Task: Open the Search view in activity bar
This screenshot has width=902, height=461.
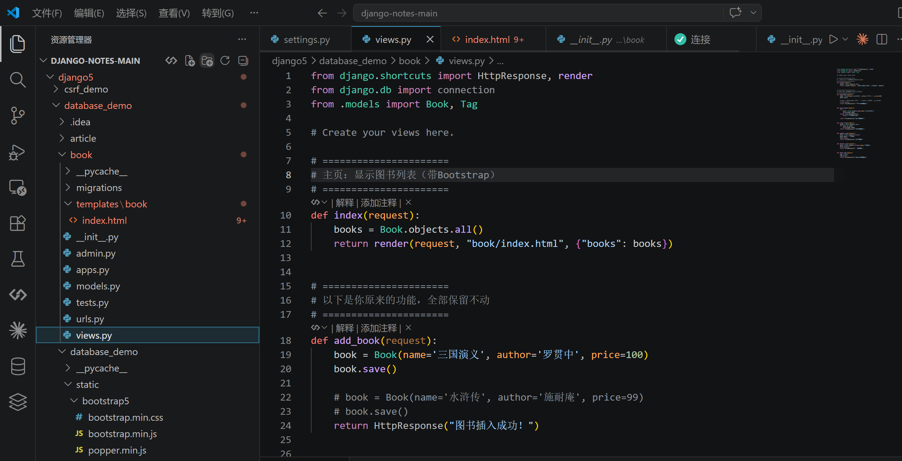Action: [x=17, y=80]
